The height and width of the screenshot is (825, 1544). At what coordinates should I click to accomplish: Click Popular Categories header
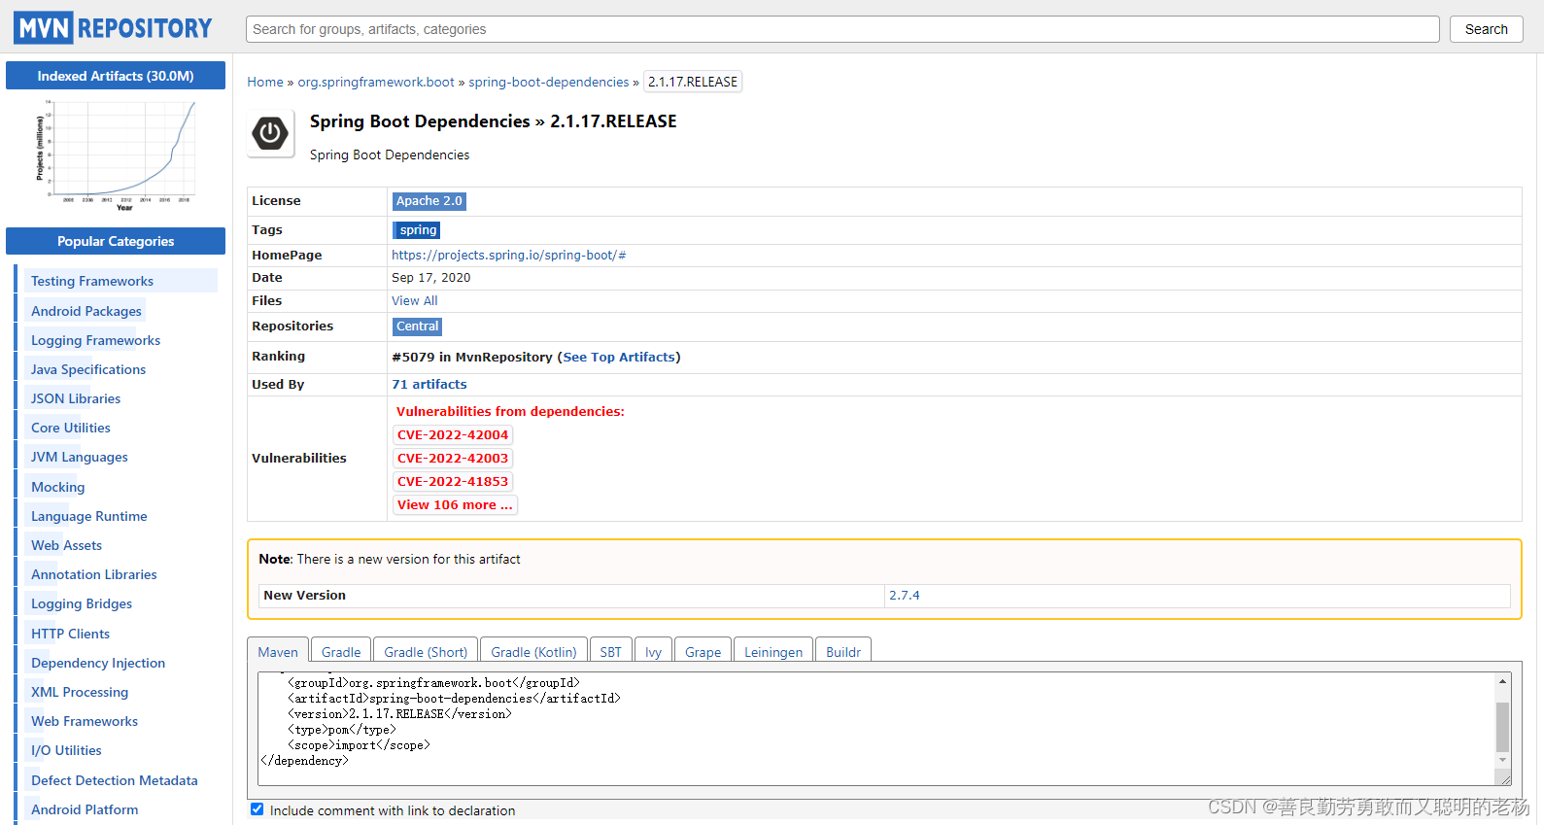pyautogui.click(x=116, y=241)
